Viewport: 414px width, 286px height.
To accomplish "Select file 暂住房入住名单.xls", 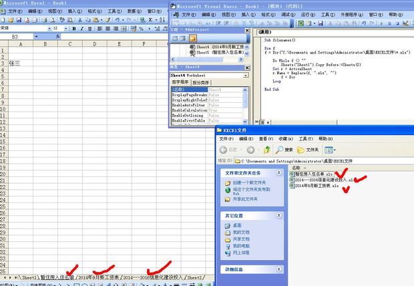I will [x=311, y=174].
